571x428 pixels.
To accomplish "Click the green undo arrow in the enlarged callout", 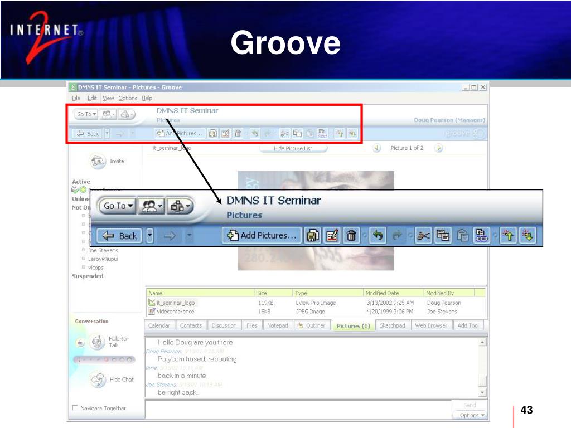I will pos(378,236).
